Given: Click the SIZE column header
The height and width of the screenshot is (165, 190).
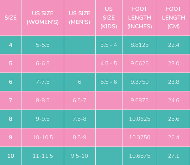Looking at the screenshot, I should (x=10, y=18).
